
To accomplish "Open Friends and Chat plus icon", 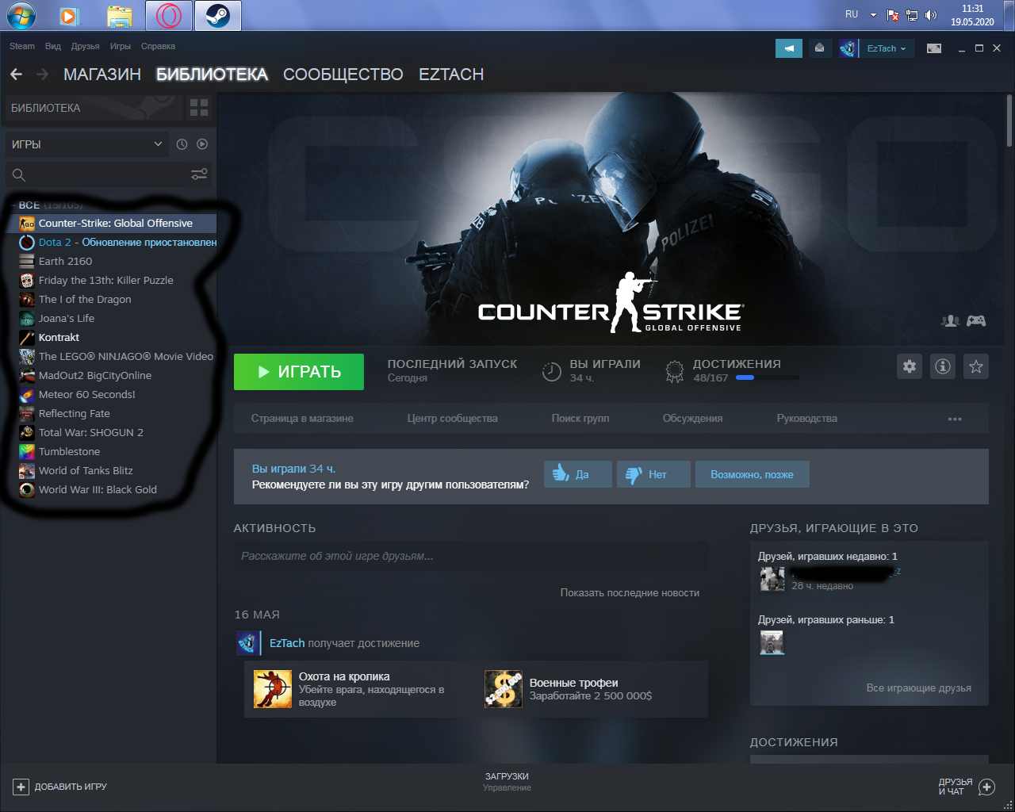I will [986, 787].
